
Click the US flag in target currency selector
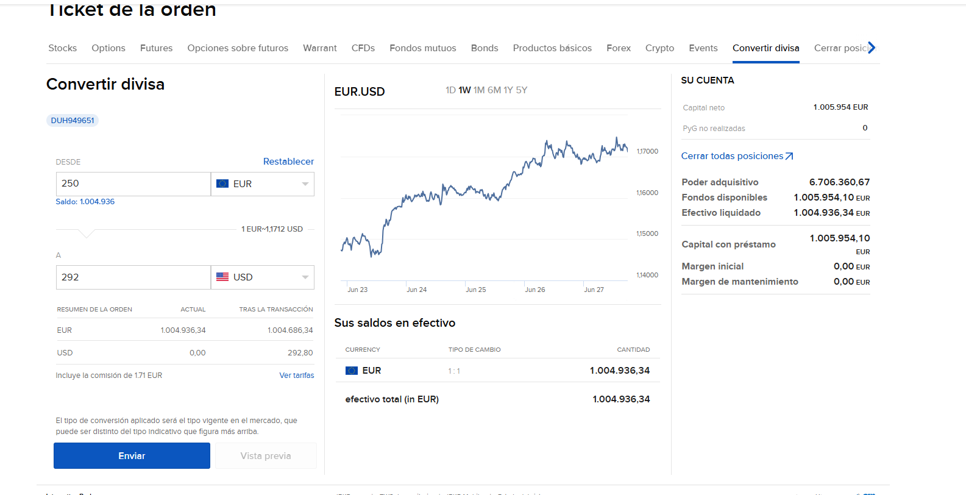coord(222,277)
